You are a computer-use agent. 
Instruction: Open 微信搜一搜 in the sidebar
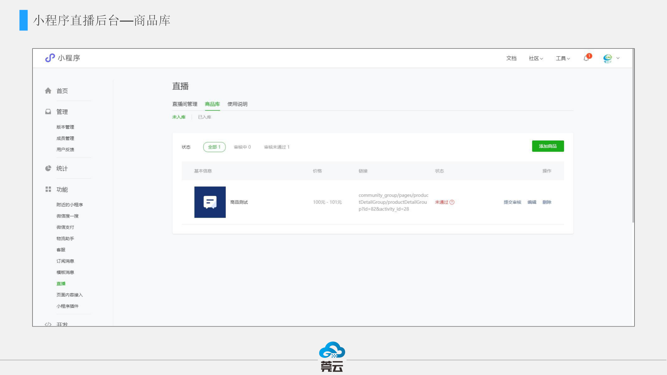(x=67, y=216)
